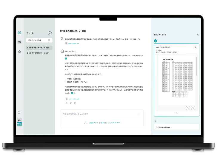Collapse the salary-table01.pdf card with the up chevron
Viewport: 217px width, 163px height.
coord(177,113)
